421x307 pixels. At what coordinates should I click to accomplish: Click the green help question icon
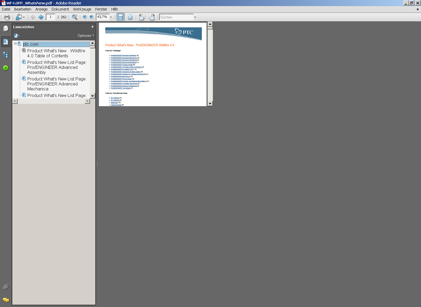pos(6,68)
